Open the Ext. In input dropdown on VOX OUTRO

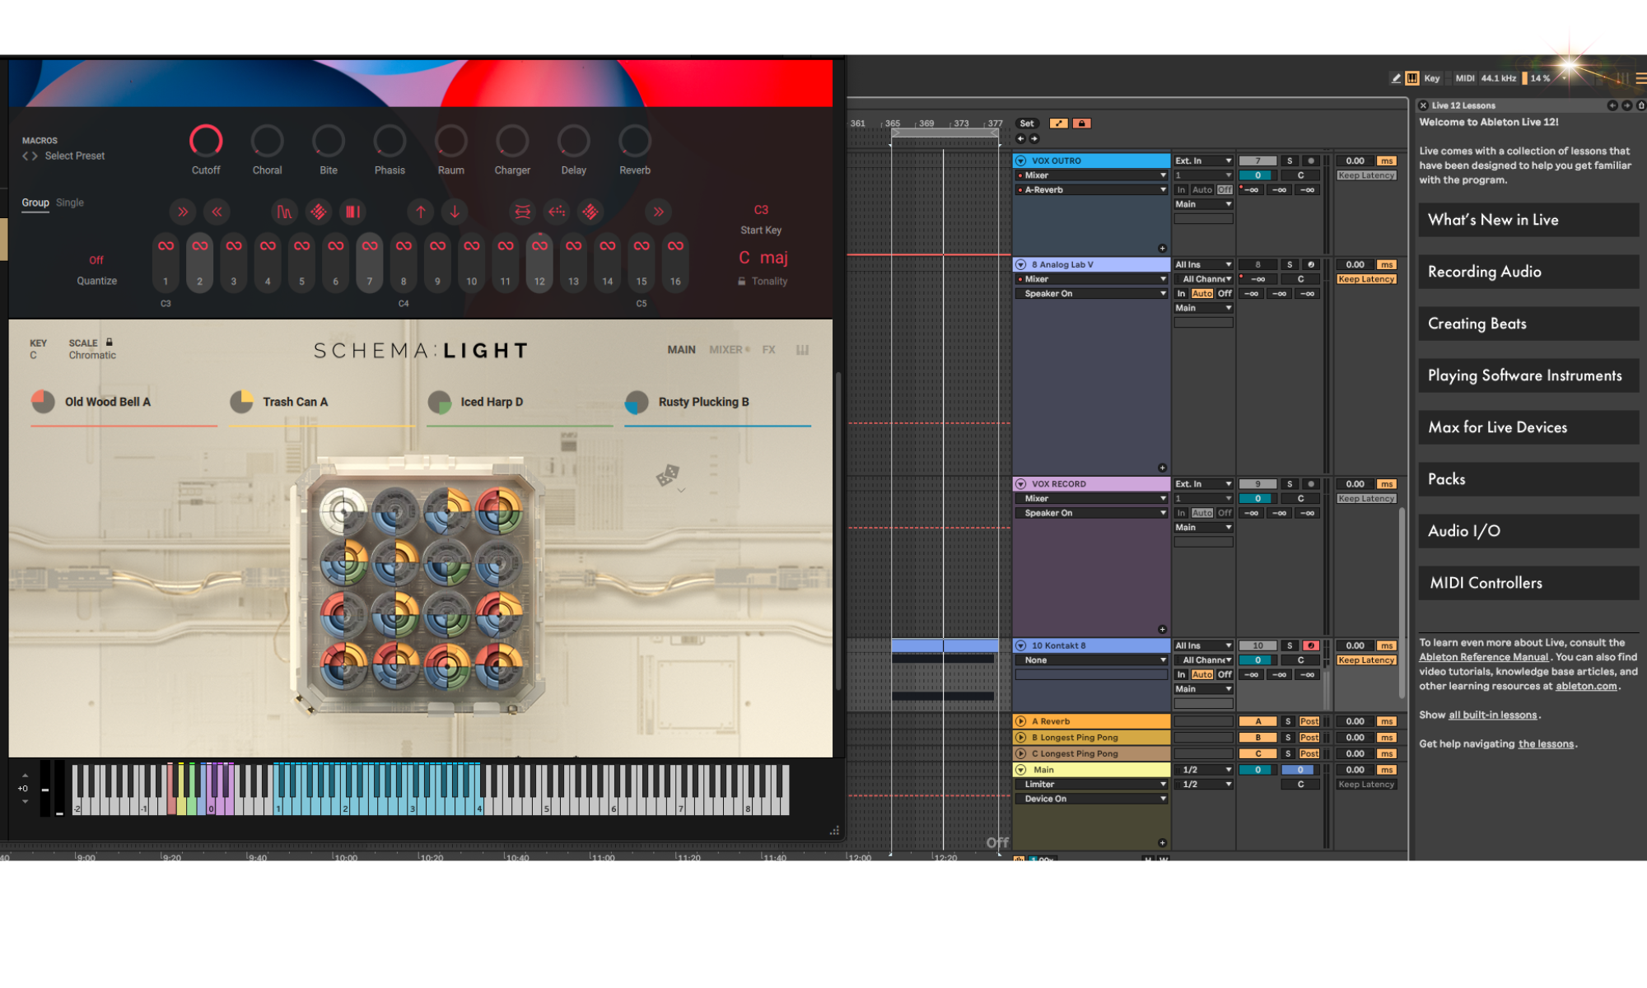point(1202,161)
